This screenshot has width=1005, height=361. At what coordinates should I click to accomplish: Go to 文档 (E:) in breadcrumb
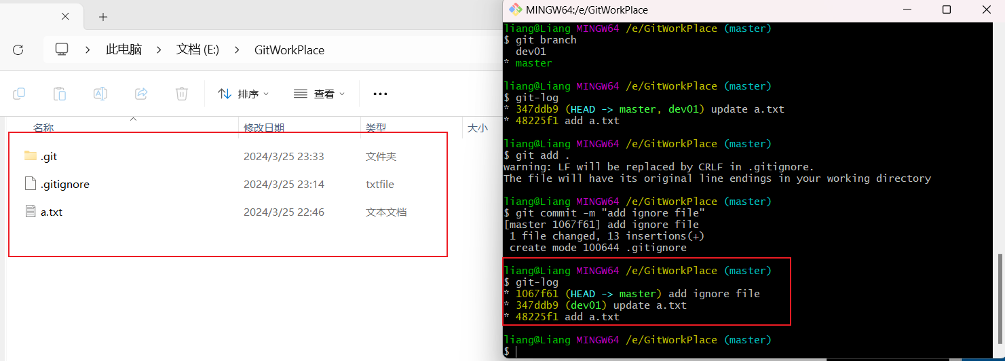[197, 50]
